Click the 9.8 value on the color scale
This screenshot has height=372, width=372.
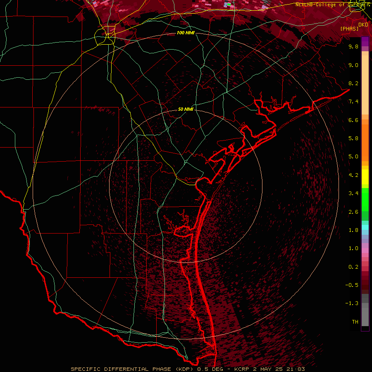(353, 46)
